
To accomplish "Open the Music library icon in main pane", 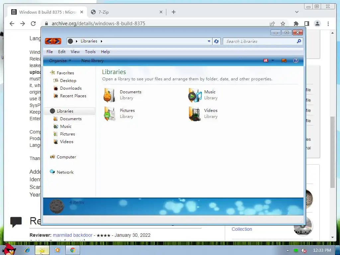I will [195, 95].
